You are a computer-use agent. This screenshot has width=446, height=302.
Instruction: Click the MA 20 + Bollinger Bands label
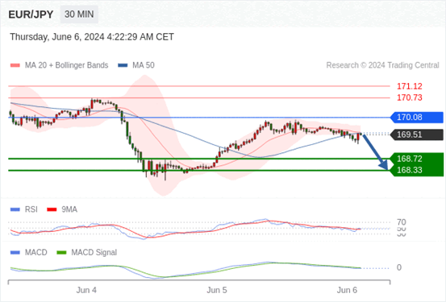pyautogui.click(x=67, y=65)
